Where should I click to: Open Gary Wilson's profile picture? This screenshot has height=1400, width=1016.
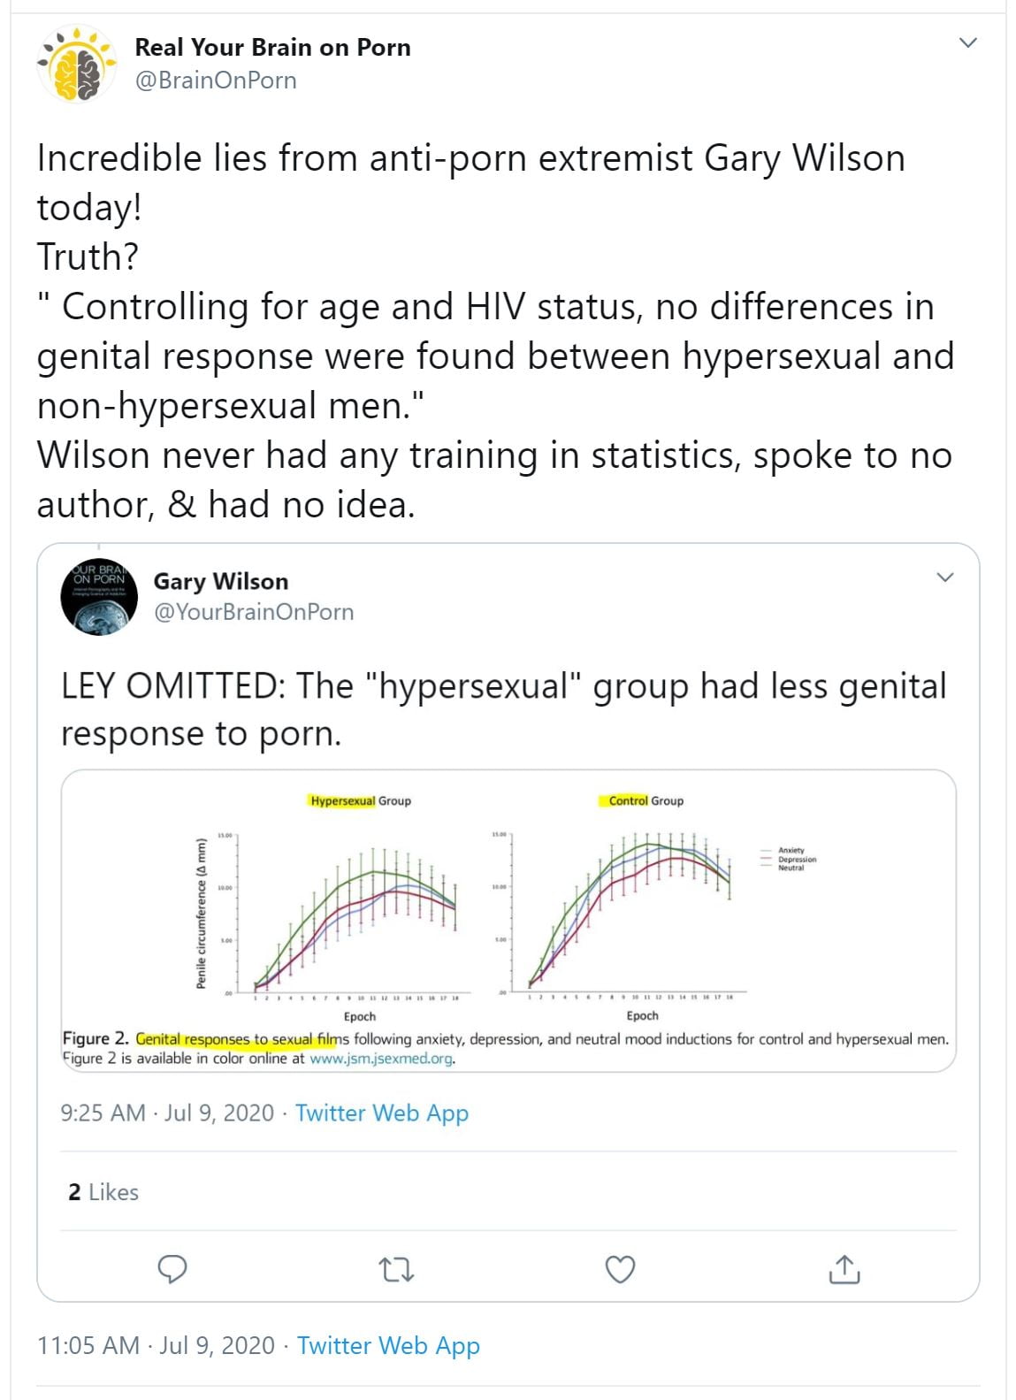point(99,597)
